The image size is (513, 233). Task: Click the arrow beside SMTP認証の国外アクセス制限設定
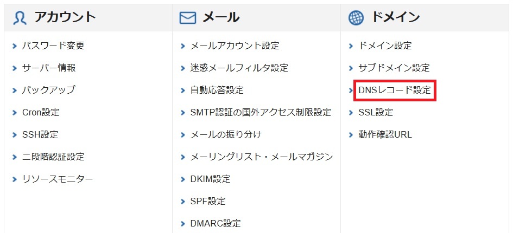tap(183, 113)
